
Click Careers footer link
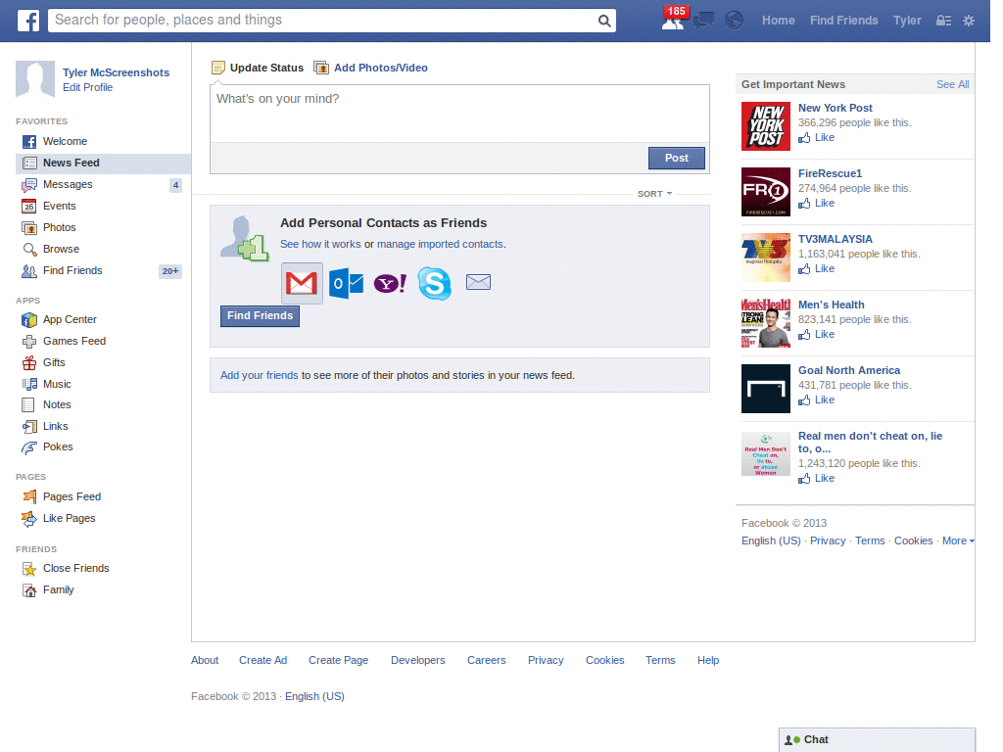click(486, 661)
